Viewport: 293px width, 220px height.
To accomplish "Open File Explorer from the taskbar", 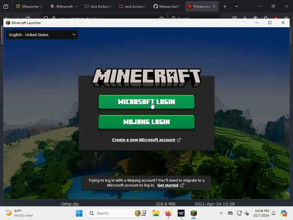I will [x=156, y=213].
